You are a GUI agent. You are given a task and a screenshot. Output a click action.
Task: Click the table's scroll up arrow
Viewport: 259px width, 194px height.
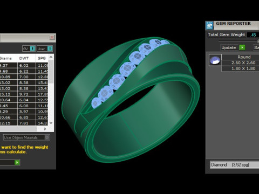click(51, 57)
